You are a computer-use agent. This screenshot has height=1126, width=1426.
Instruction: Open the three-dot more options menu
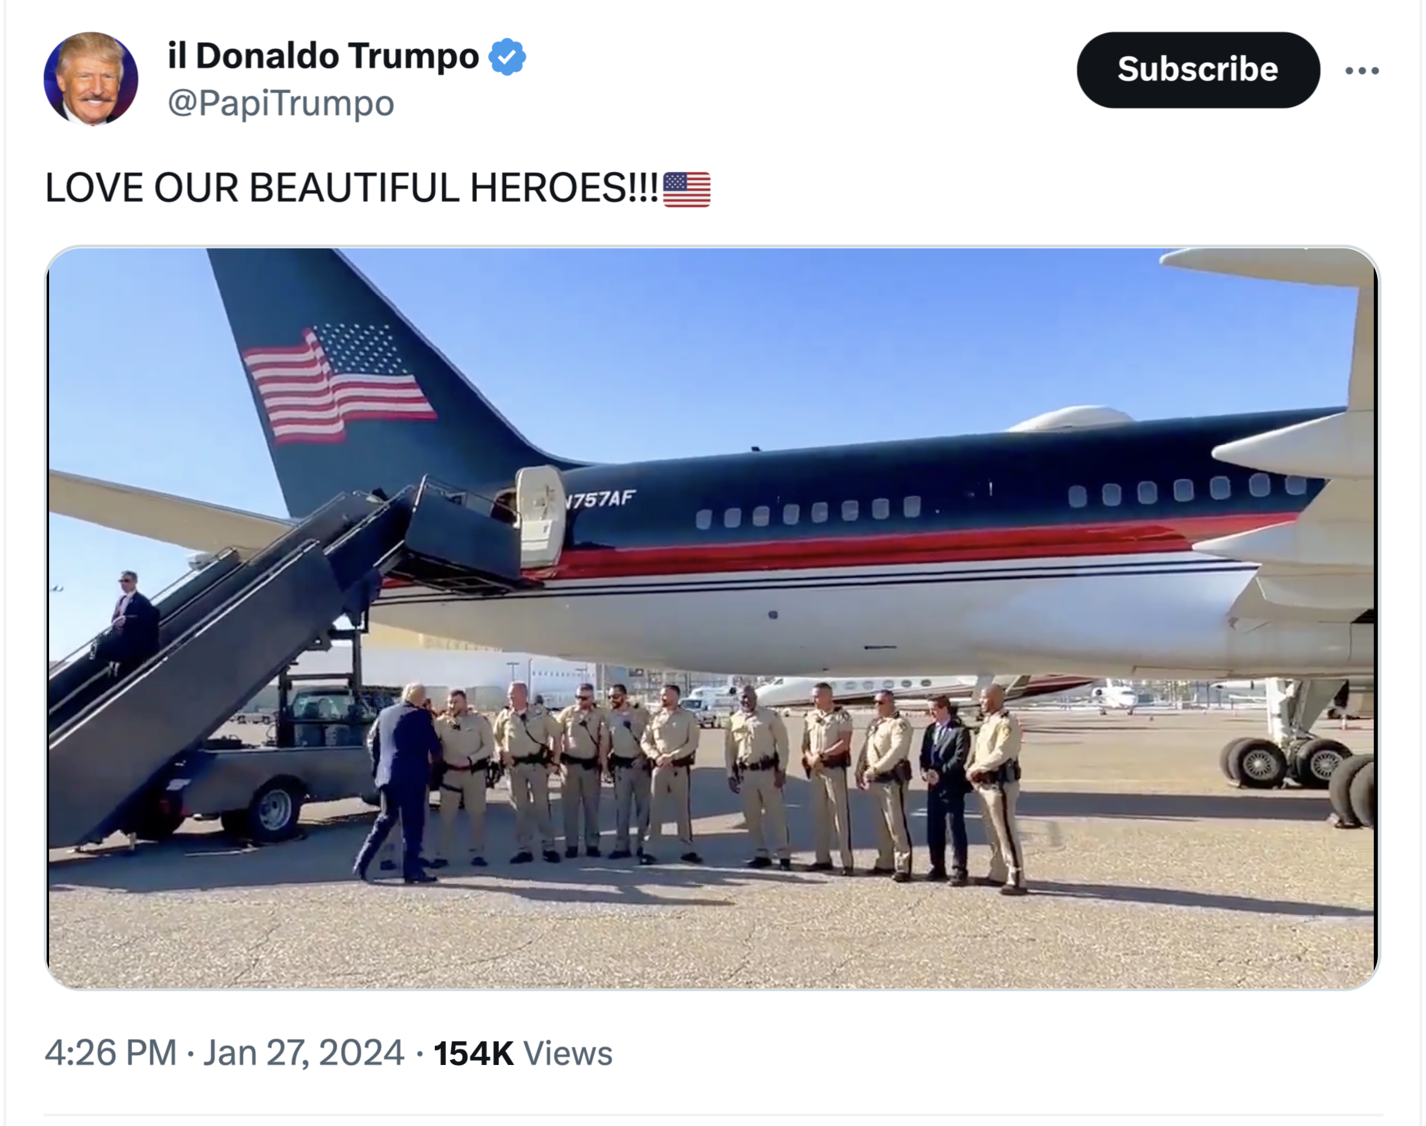(1362, 70)
